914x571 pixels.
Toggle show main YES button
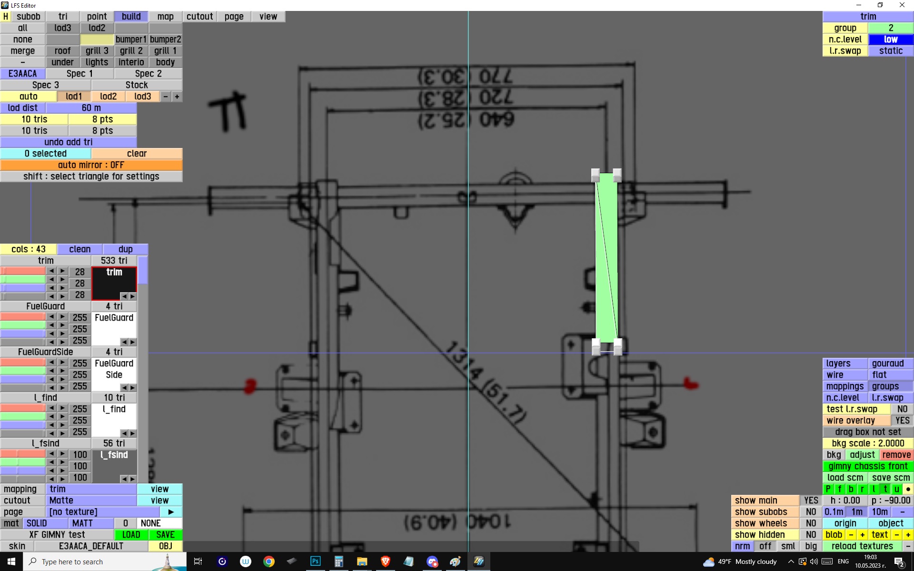(x=811, y=500)
